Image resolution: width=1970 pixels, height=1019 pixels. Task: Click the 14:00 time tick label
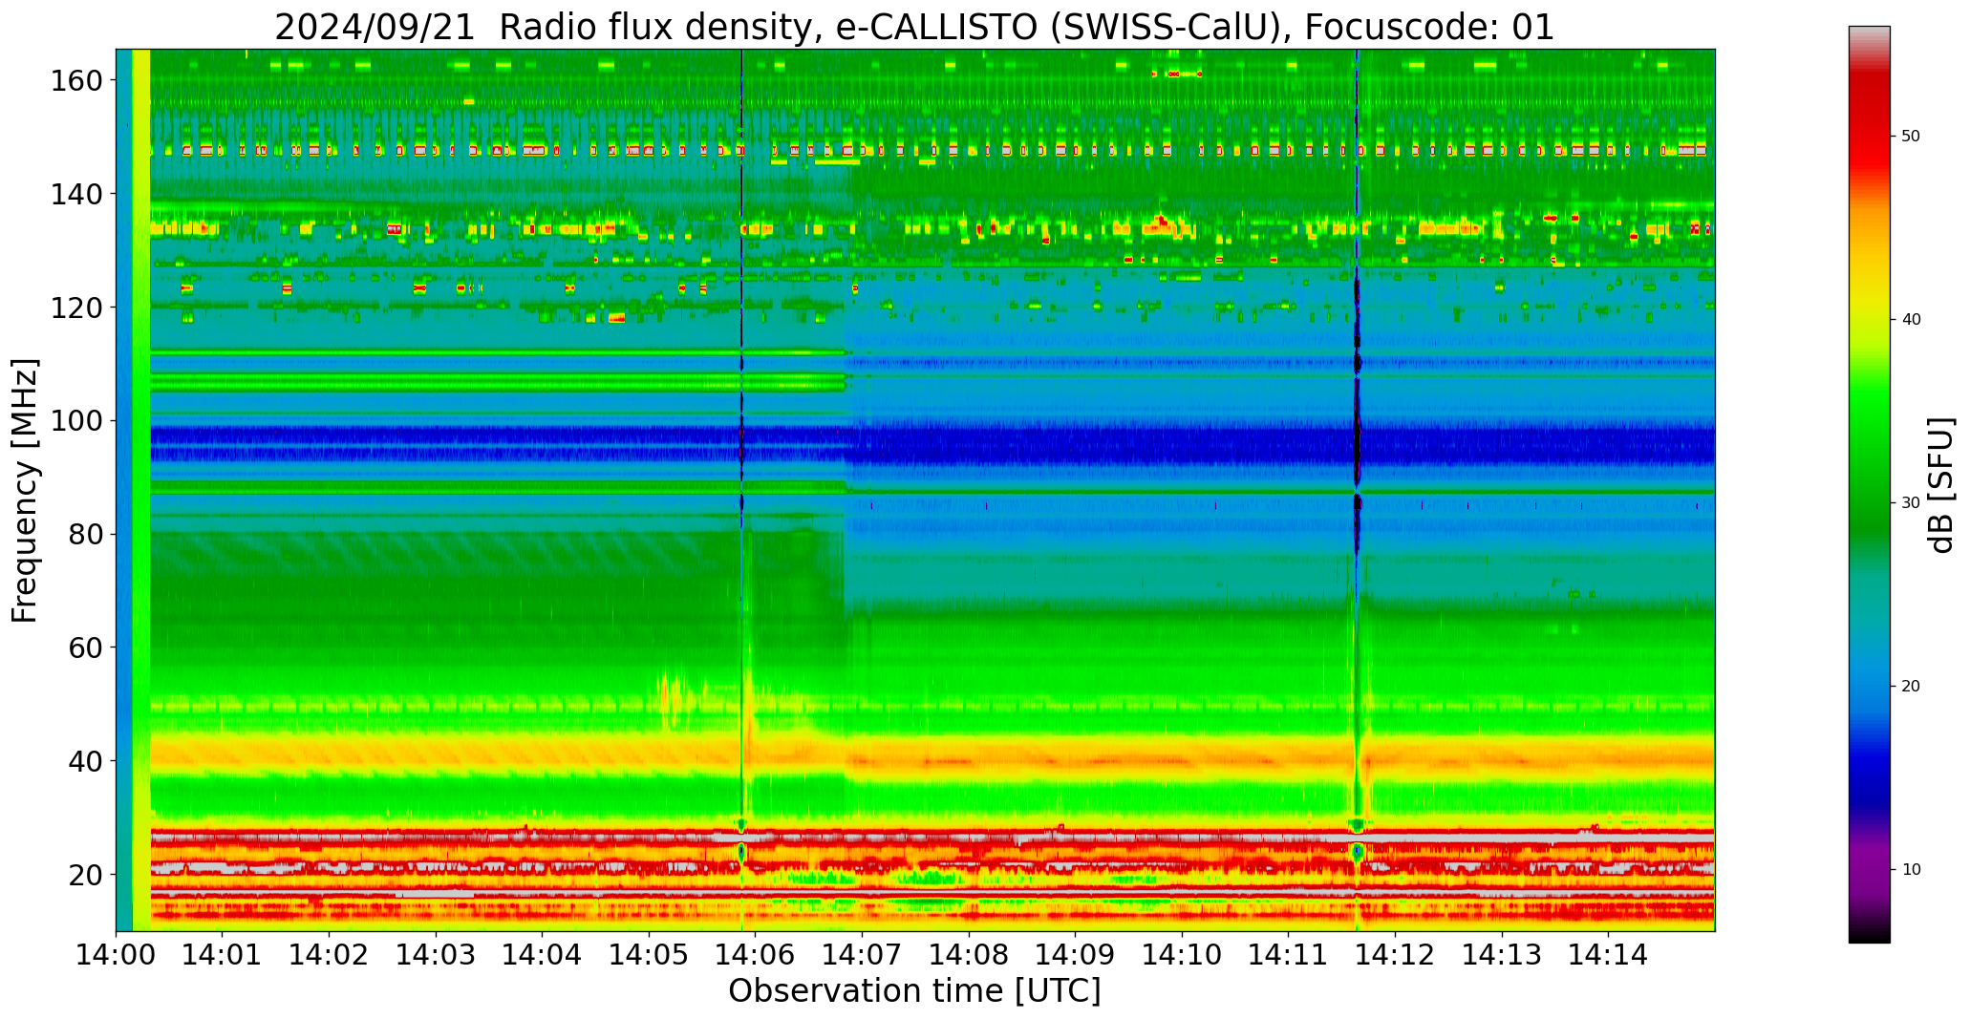(x=117, y=955)
